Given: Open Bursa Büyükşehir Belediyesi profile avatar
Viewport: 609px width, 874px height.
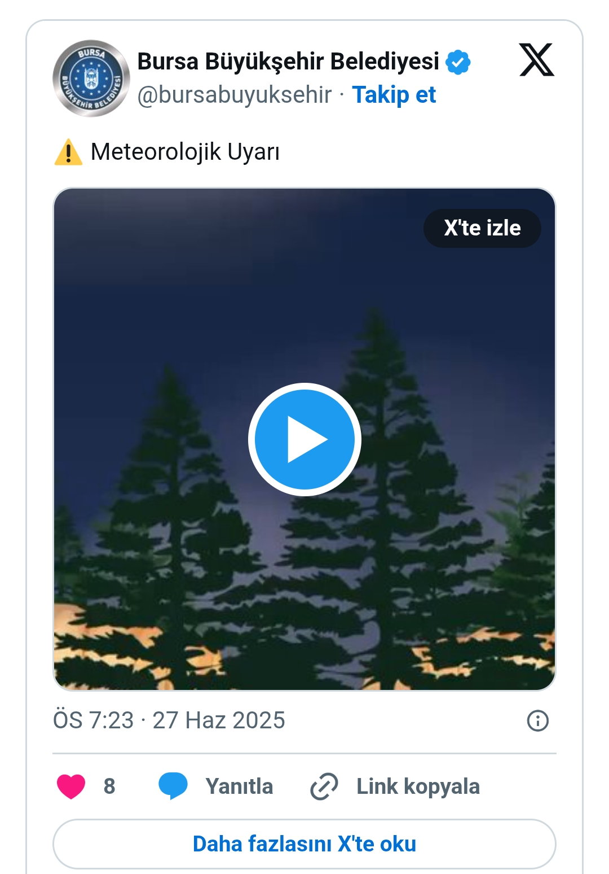Looking at the screenshot, I should pos(91,78).
